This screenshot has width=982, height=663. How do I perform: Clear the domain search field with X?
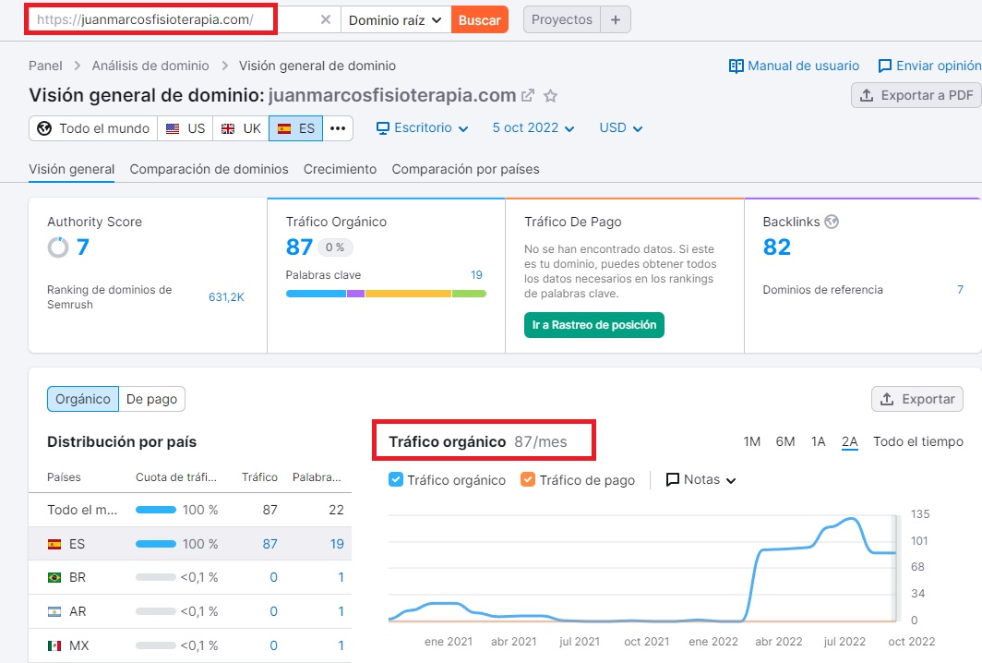(326, 19)
